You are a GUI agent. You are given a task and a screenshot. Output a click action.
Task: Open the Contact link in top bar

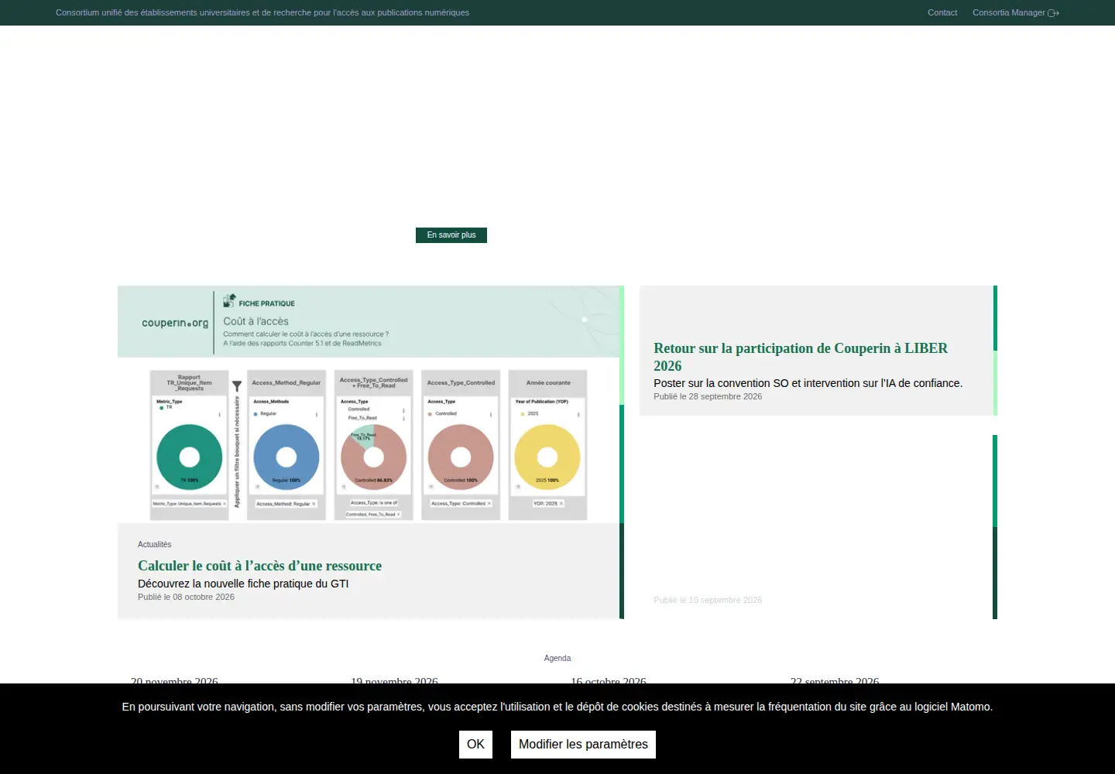coord(942,12)
